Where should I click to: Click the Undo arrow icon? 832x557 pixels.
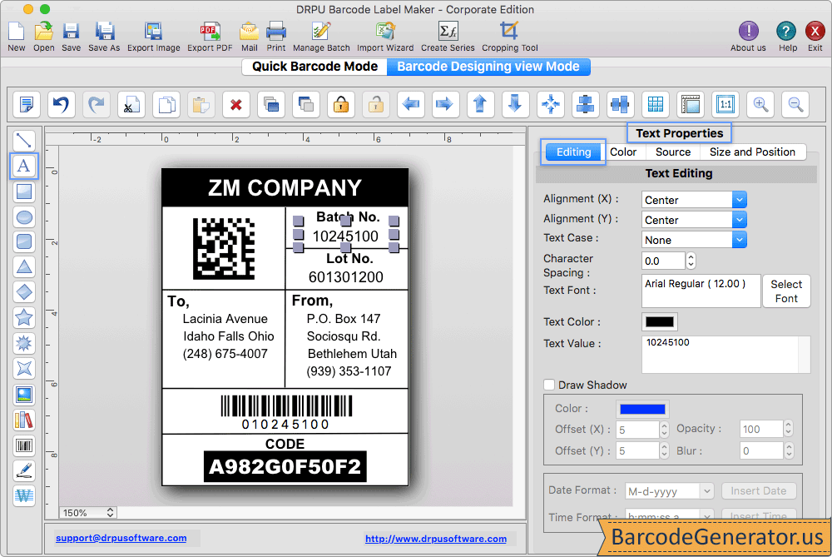click(x=61, y=104)
